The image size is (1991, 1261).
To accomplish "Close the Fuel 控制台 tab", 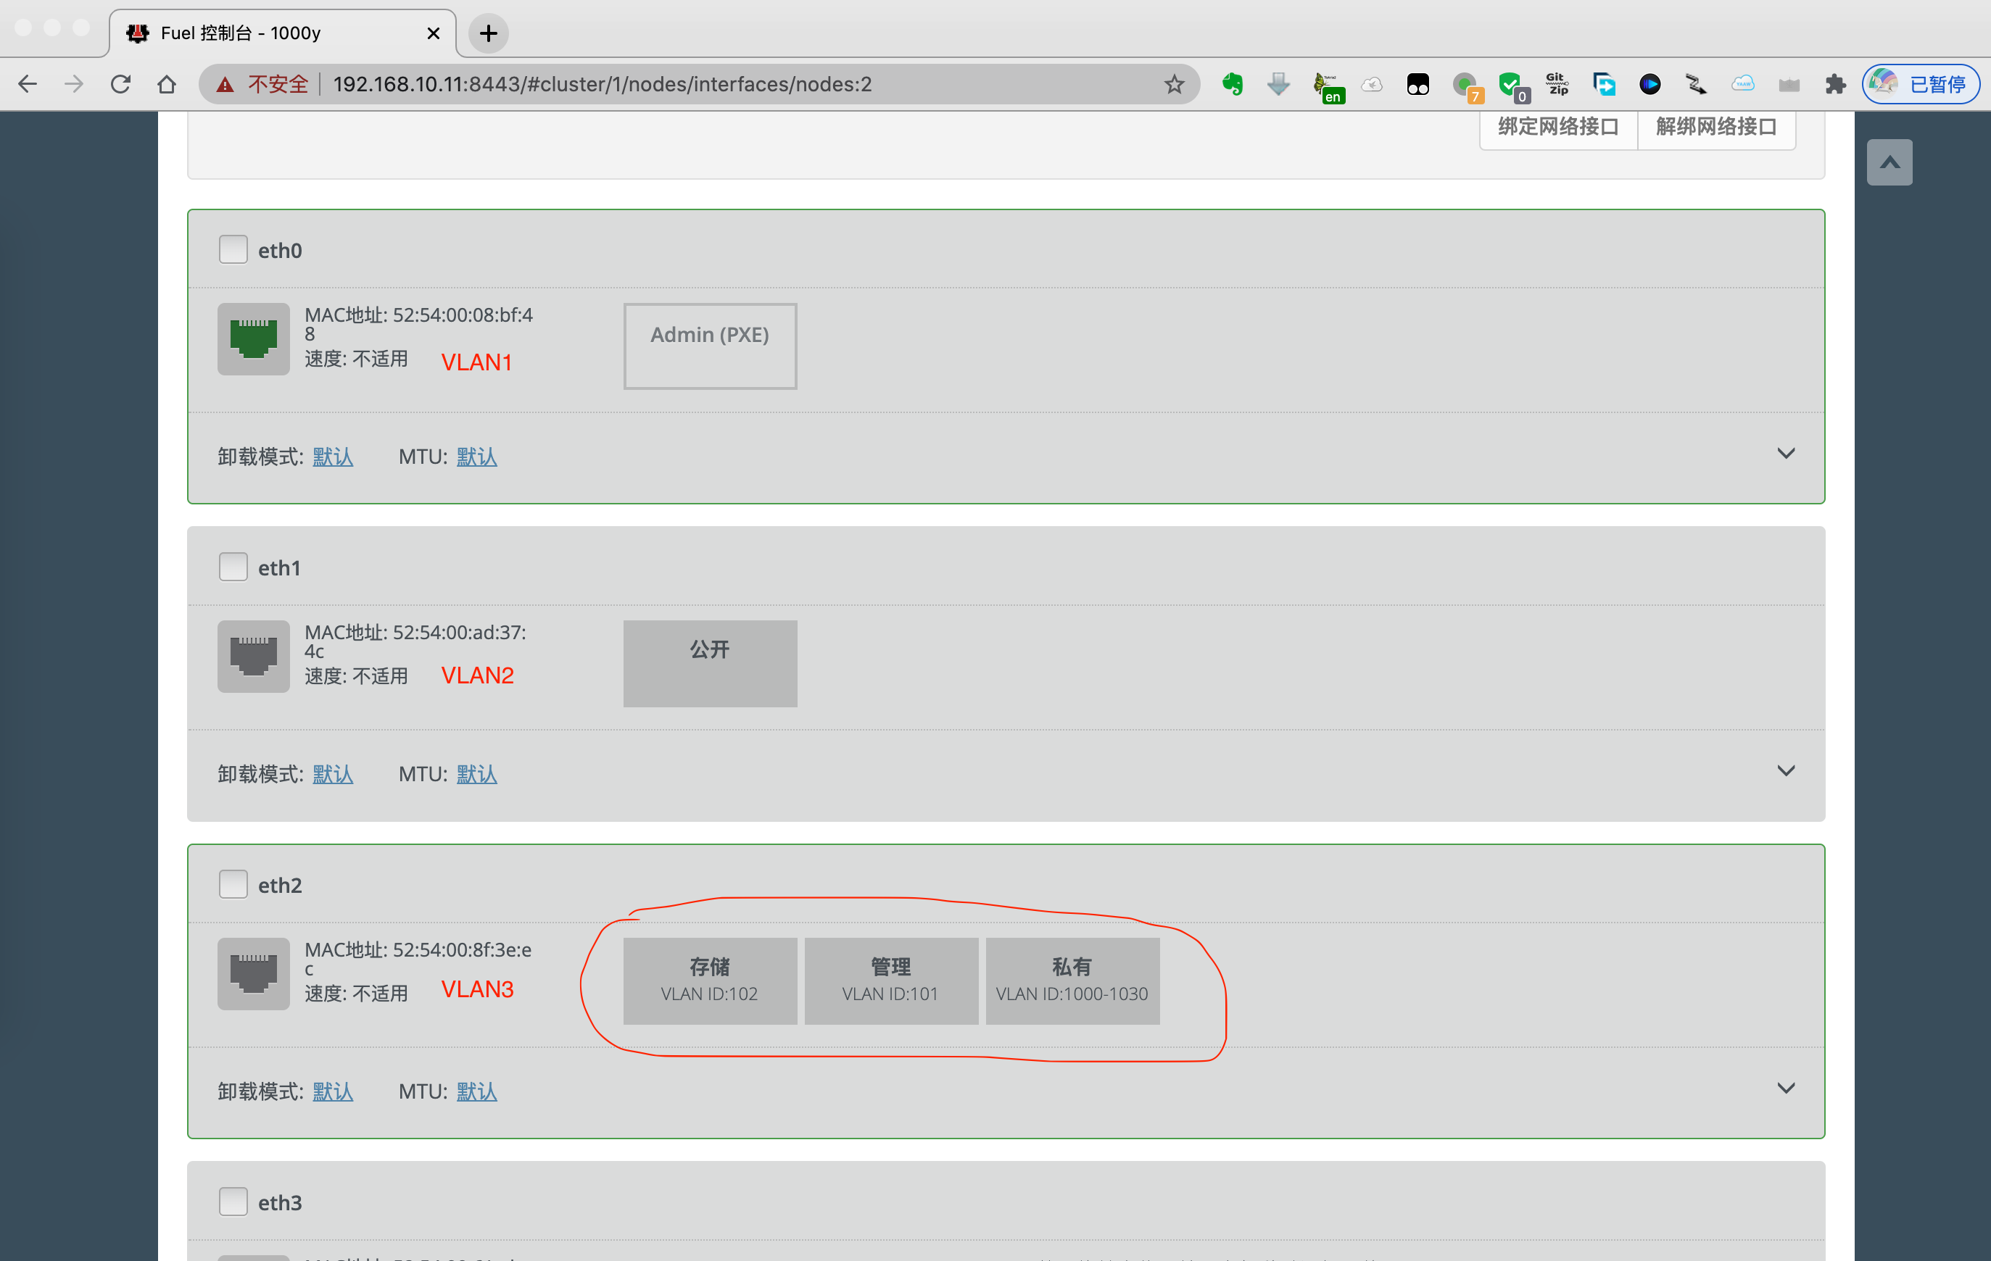I will coord(434,33).
